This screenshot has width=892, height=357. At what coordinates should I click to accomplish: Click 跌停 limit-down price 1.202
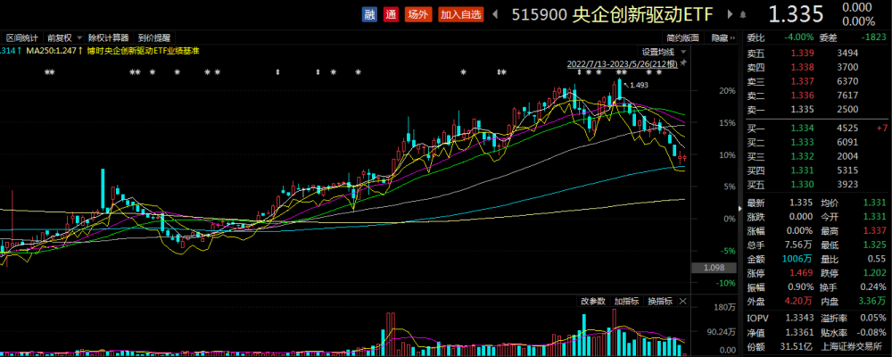pyautogui.click(x=874, y=273)
